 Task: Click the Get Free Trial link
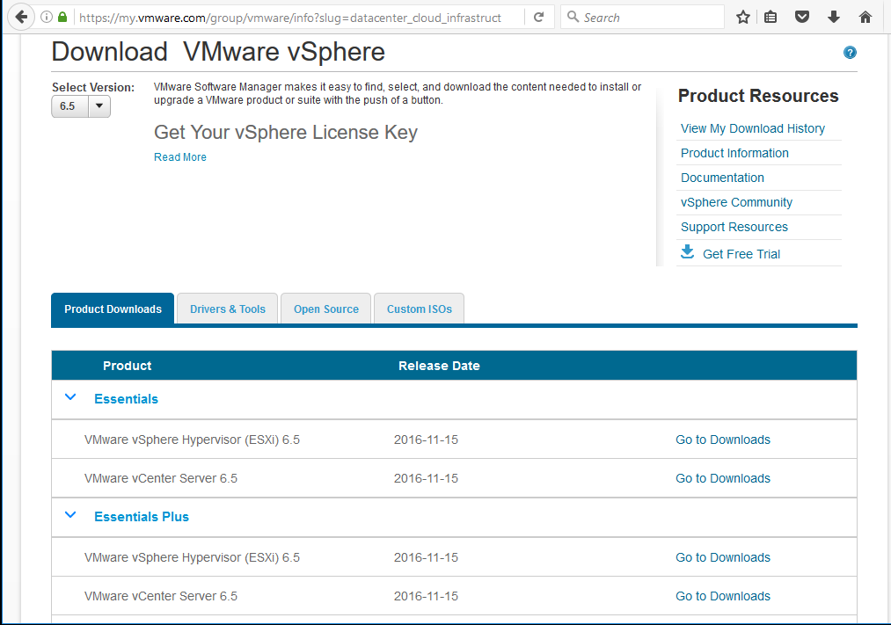click(x=741, y=254)
